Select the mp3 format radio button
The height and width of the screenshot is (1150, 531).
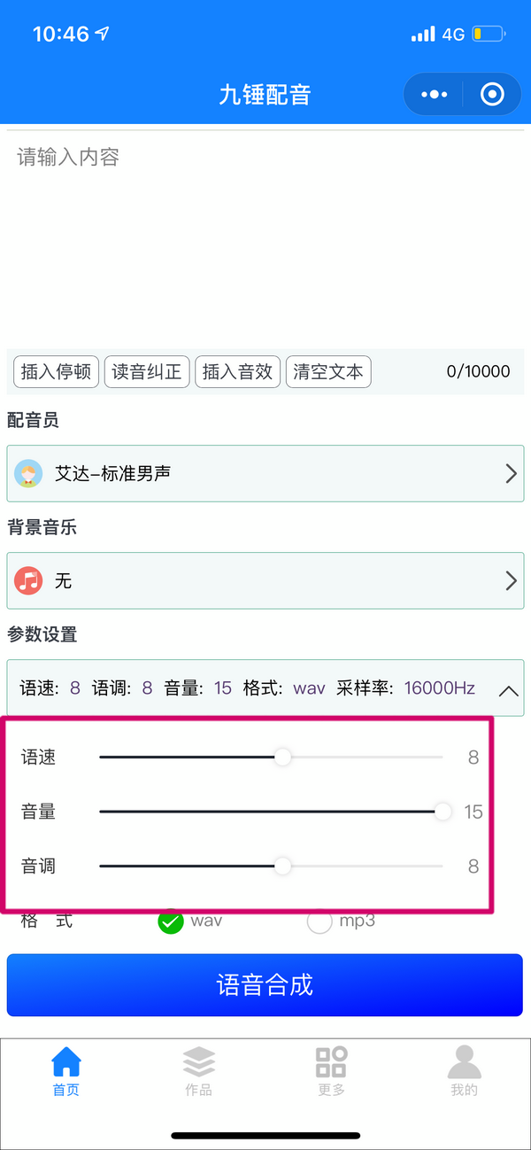319,921
